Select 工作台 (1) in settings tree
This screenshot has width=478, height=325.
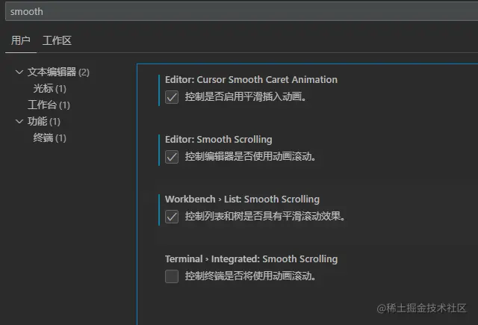49,105
